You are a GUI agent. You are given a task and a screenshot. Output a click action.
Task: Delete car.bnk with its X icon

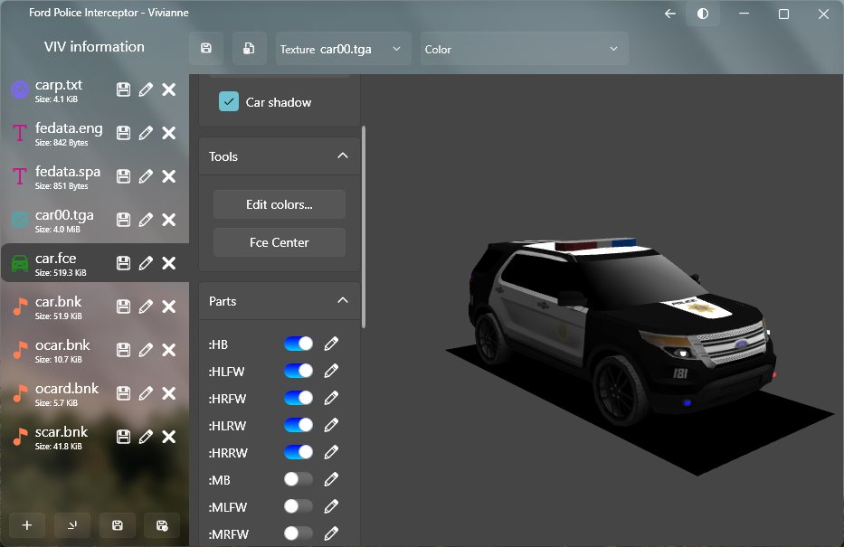(x=169, y=307)
